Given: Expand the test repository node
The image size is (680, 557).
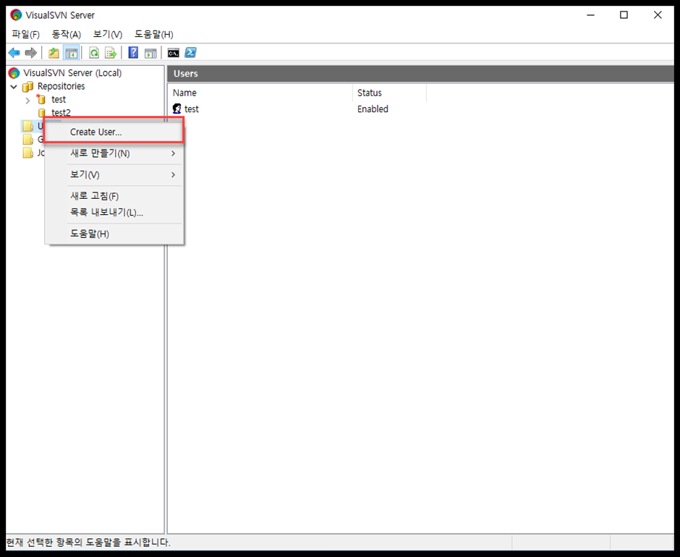Looking at the screenshot, I should pos(27,101).
